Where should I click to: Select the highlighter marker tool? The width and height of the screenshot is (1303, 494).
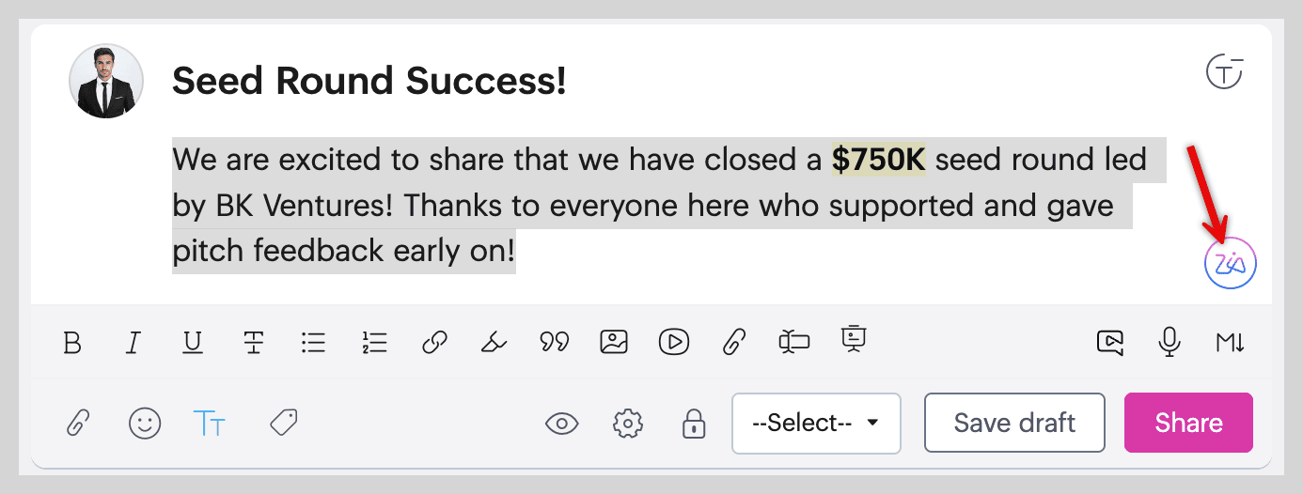pos(494,343)
